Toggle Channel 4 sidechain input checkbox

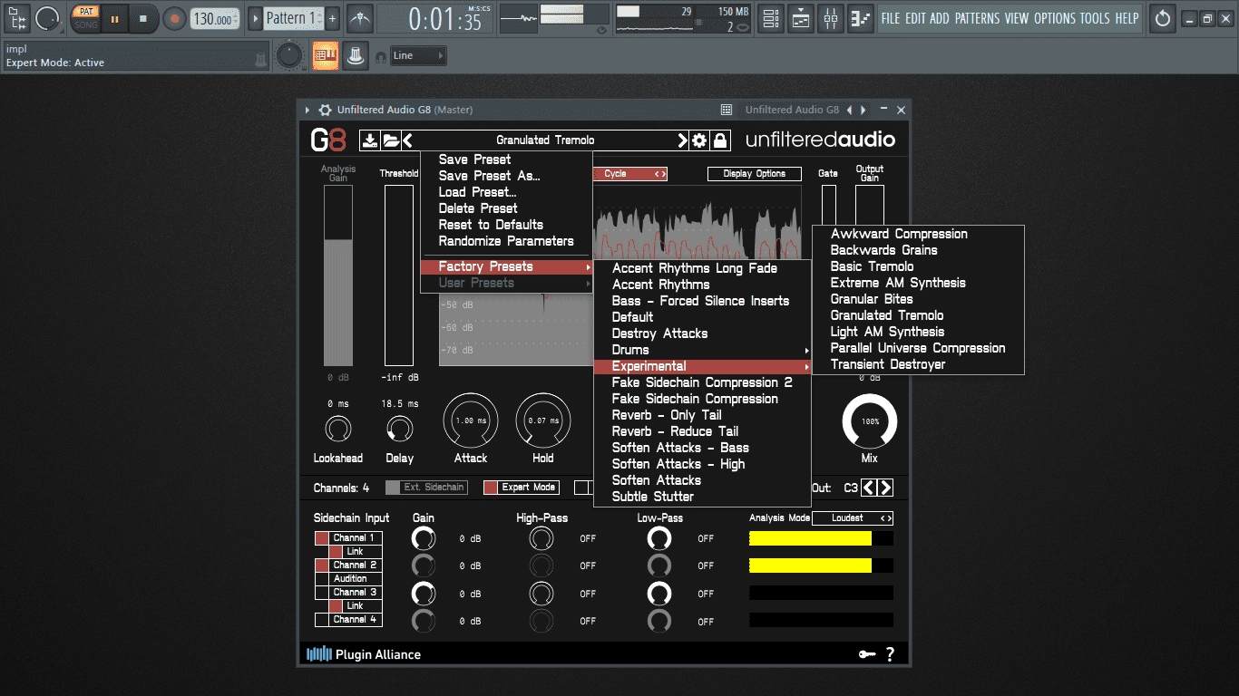coord(321,620)
